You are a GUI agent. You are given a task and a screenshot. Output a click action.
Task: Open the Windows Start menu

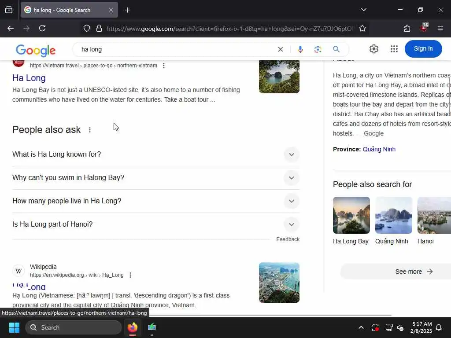click(x=14, y=327)
